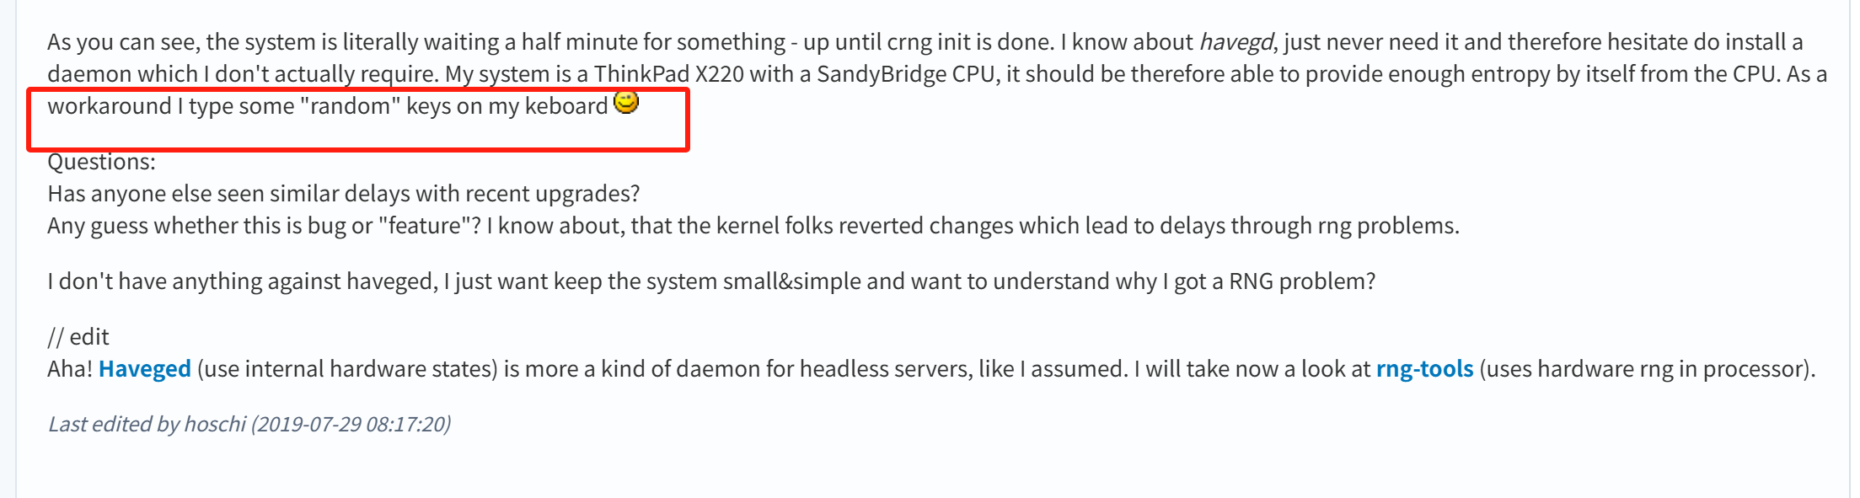Click the quoted word "random"

click(350, 106)
